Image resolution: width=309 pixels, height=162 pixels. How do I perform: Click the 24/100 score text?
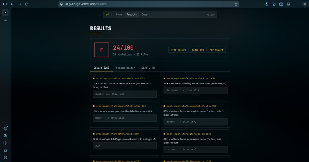click(x=123, y=48)
